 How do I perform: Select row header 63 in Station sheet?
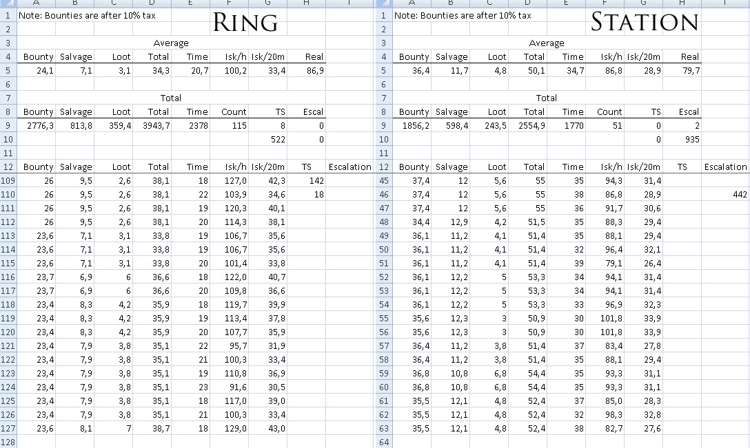pos(384,429)
